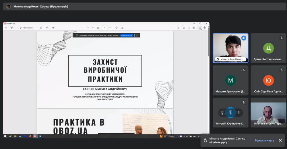Open the Windows Start menu

[x=5, y=136]
